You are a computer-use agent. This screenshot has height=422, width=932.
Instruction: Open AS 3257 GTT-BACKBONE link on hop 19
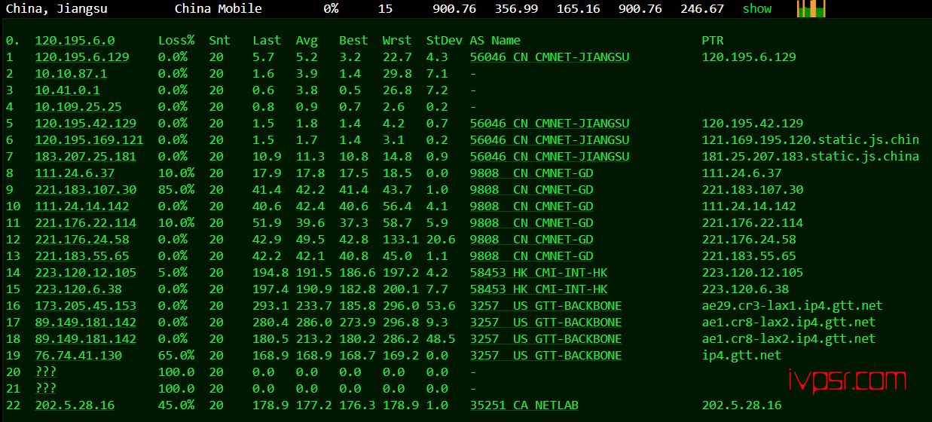point(545,356)
